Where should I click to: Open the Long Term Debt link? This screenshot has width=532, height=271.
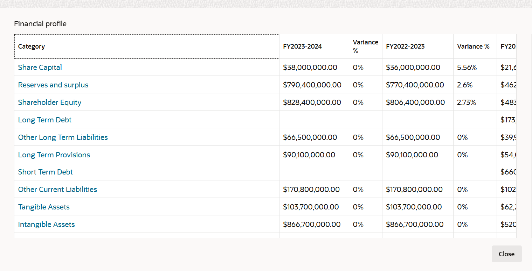[45, 120]
